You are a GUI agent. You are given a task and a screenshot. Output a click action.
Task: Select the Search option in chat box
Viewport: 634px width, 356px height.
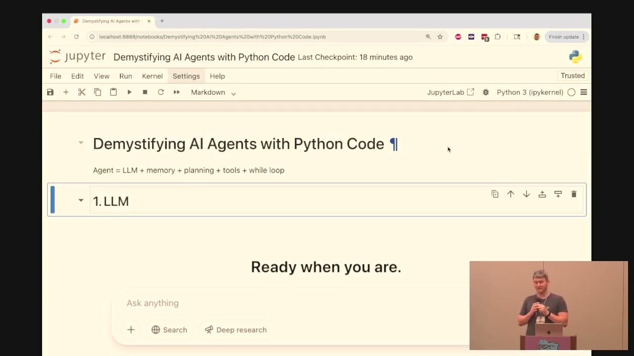(169, 330)
